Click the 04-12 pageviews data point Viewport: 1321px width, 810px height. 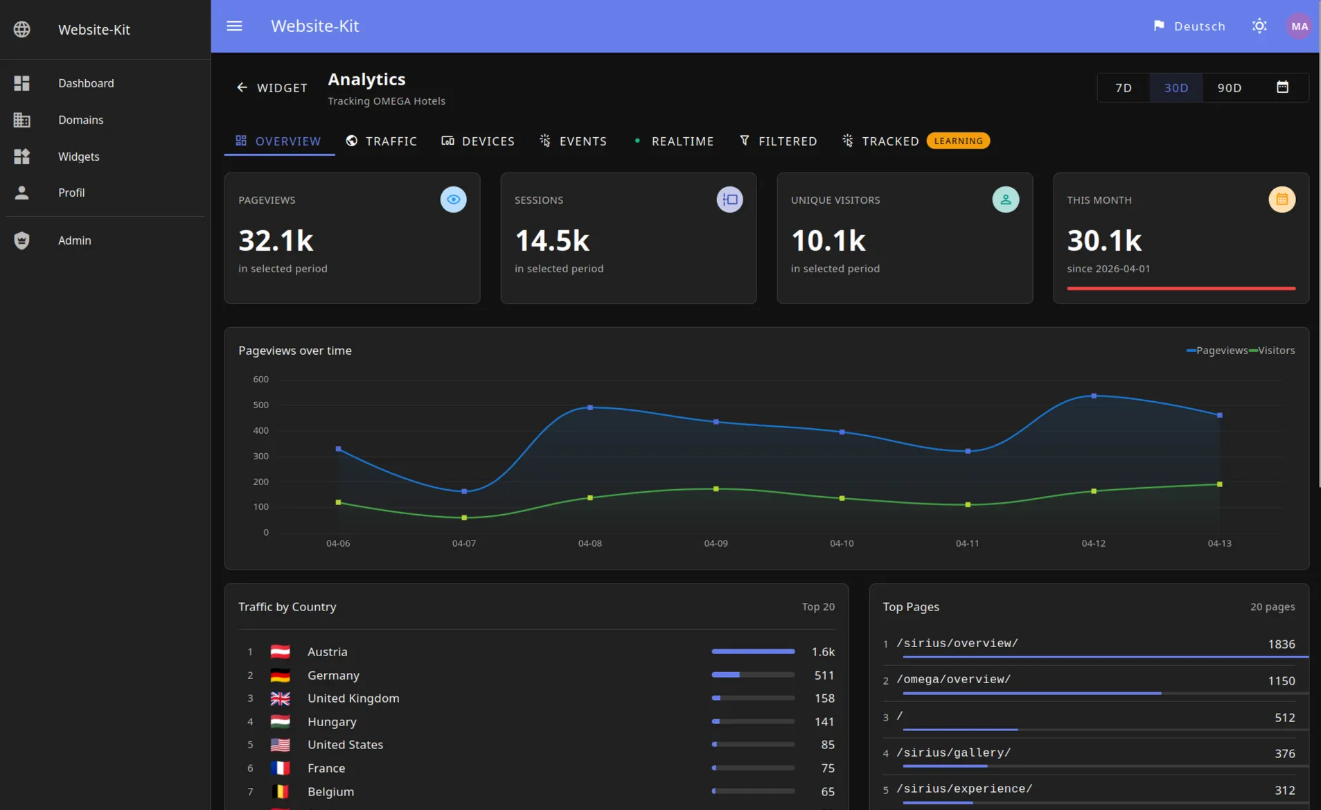pos(1094,396)
